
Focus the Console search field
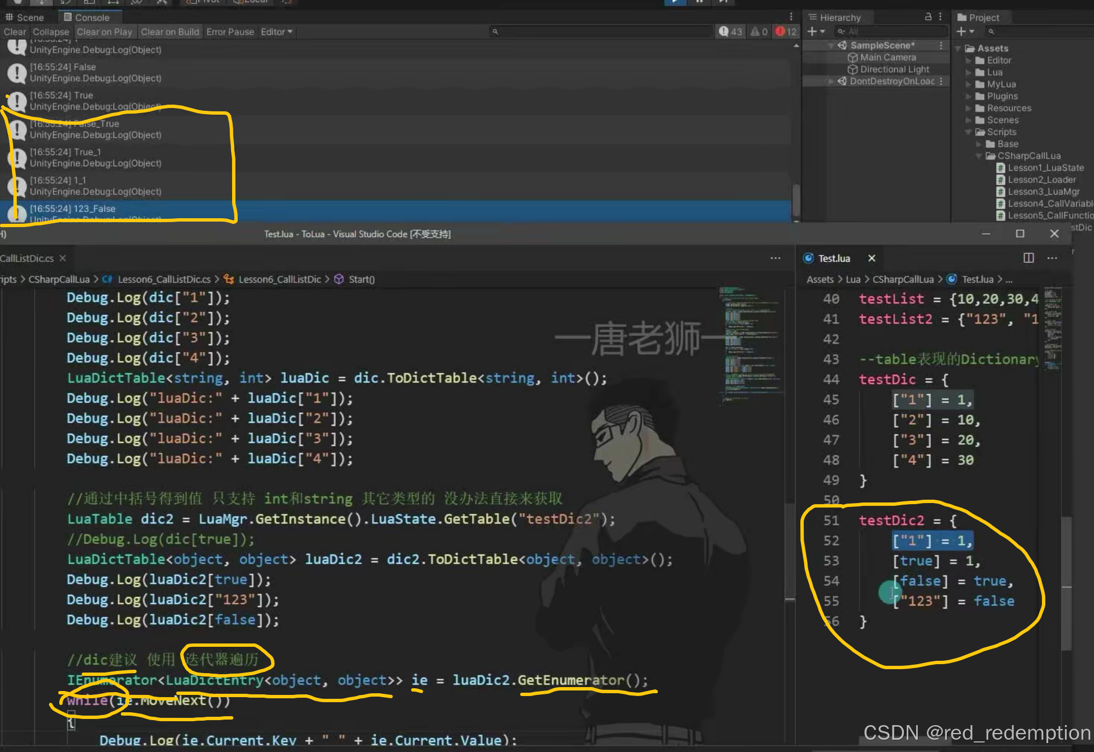[601, 32]
